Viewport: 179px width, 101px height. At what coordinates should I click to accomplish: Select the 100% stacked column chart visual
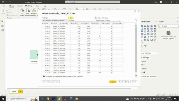155,26
